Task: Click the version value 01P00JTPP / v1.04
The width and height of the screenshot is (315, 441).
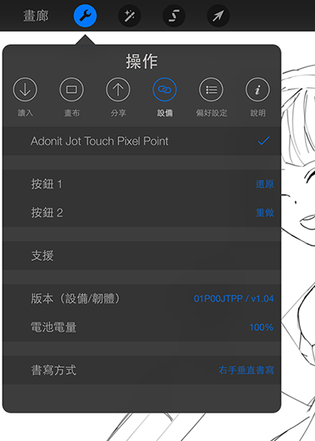Action: click(234, 298)
